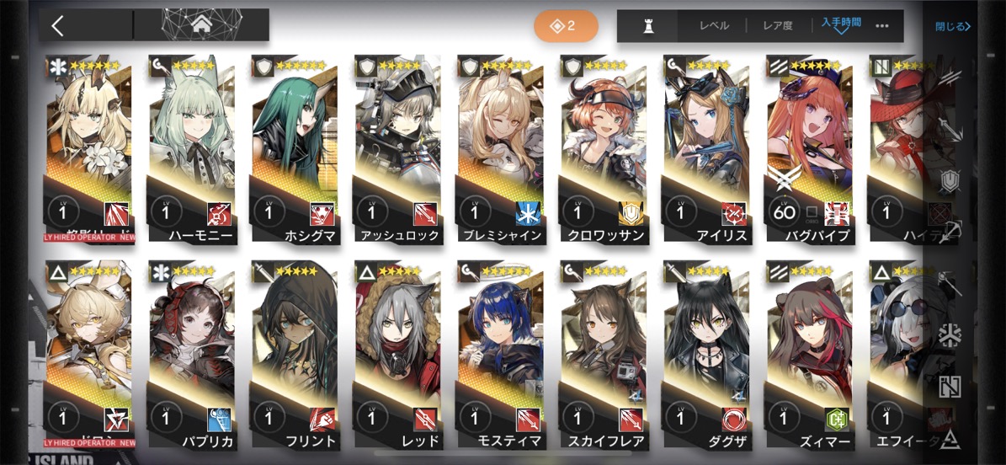The image size is (1006, 465).
Task: Select the Defender shield class filter
Action: pos(950,182)
